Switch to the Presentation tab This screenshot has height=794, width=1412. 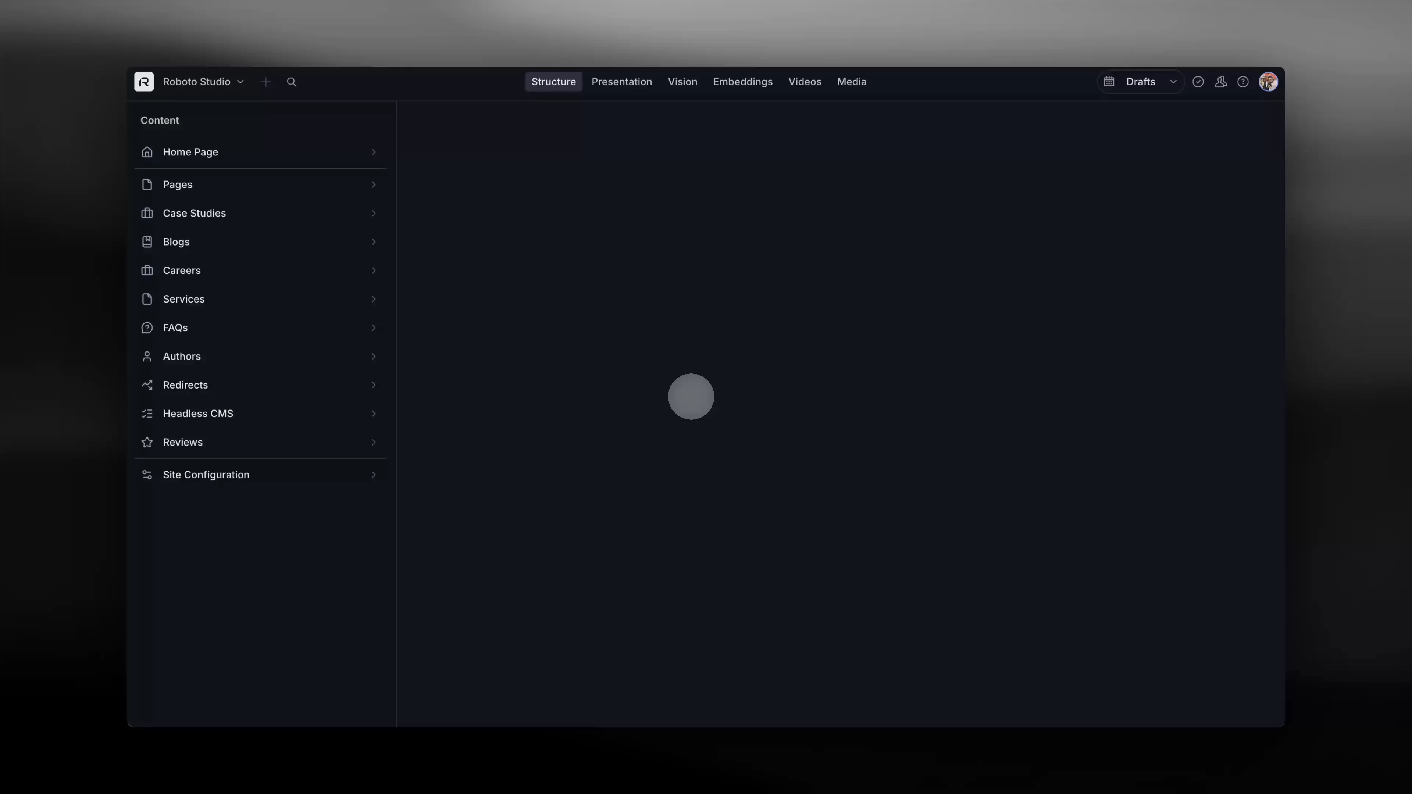[x=621, y=82]
